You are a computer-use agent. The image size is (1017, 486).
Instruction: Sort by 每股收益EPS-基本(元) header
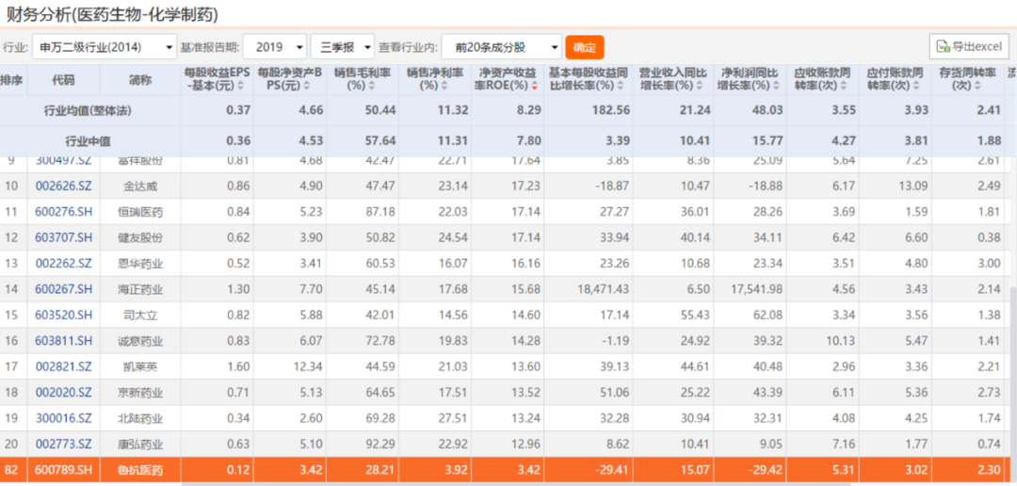[218, 80]
